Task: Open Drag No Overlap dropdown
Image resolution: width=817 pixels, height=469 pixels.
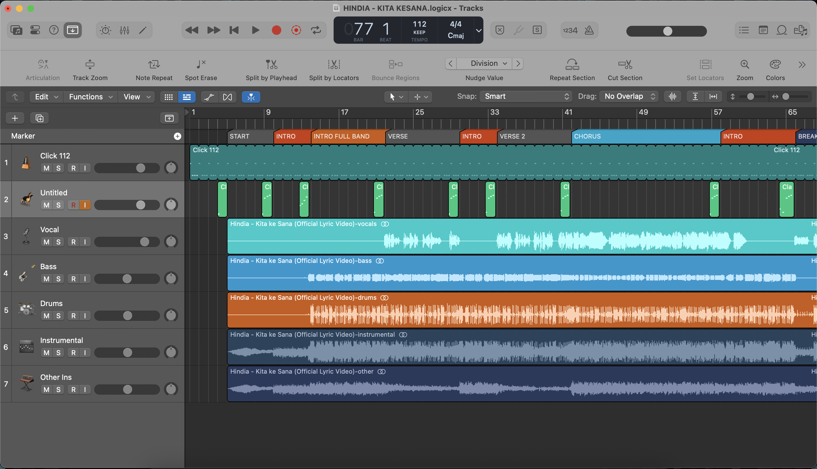Action: [x=628, y=96]
